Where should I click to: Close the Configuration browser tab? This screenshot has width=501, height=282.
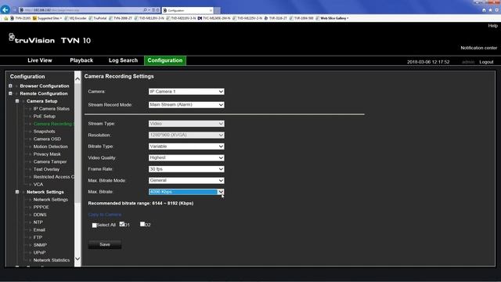pos(211,10)
